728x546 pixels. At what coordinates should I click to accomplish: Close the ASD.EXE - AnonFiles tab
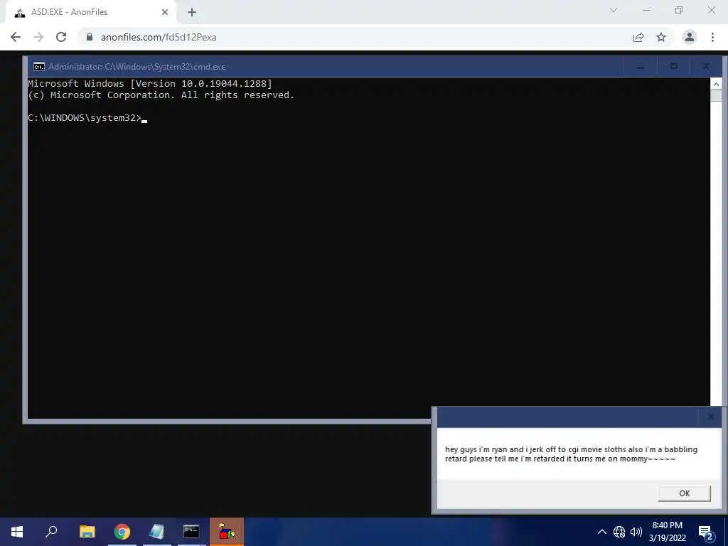tap(165, 13)
